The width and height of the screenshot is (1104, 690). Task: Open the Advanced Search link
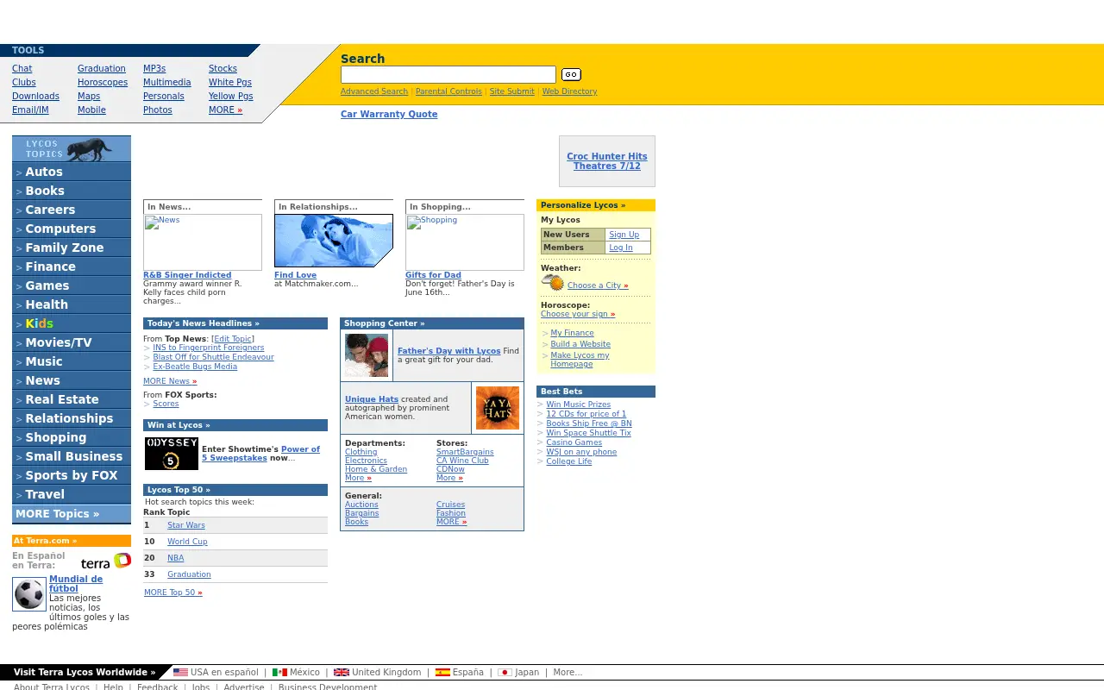(374, 91)
